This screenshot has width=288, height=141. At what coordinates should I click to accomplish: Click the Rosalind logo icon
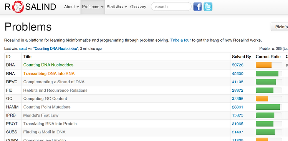click(18, 7)
